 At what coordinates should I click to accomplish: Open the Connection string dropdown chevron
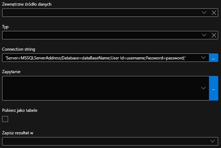[x=203, y=58]
